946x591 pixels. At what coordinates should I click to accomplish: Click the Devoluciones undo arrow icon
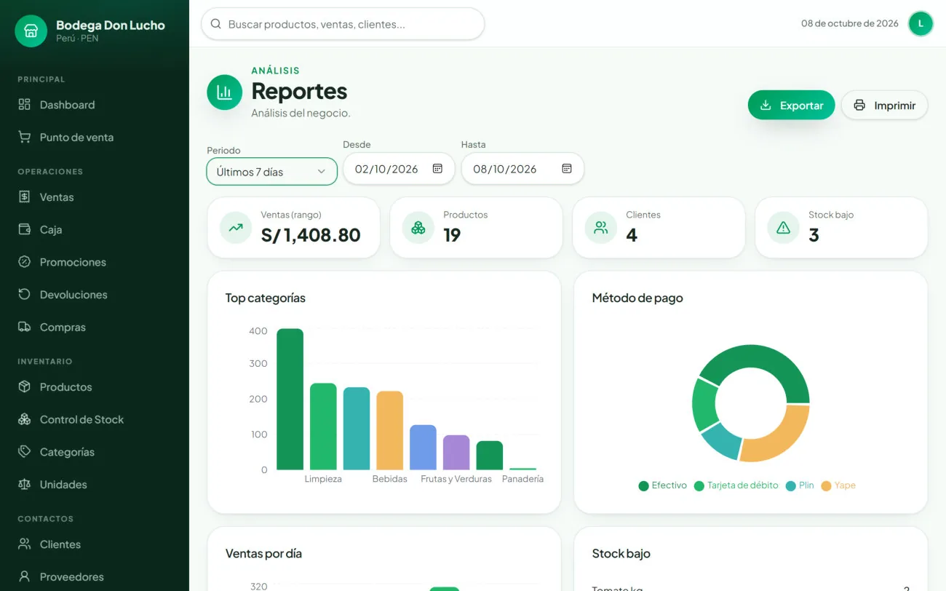[25, 294]
